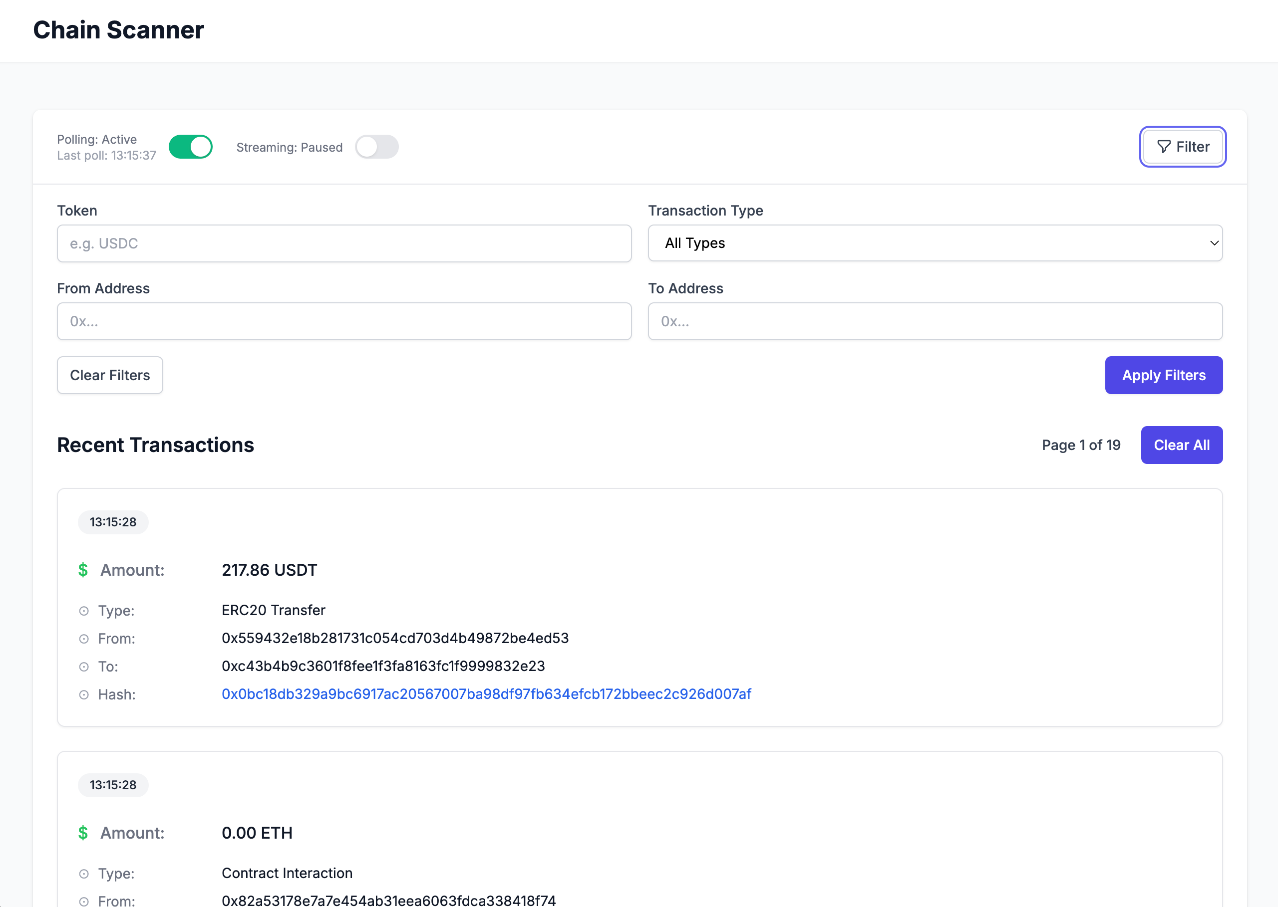Click To address 0xc43b4b9c3601...
The image size is (1278, 907).
tap(383, 667)
